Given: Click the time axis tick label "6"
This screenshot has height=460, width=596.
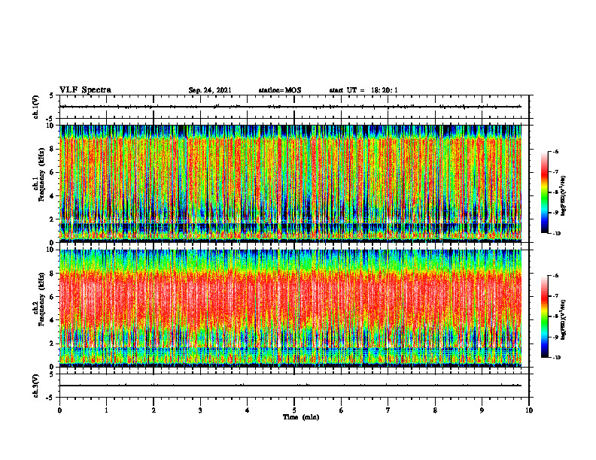Looking at the screenshot, I should pyautogui.click(x=342, y=410).
